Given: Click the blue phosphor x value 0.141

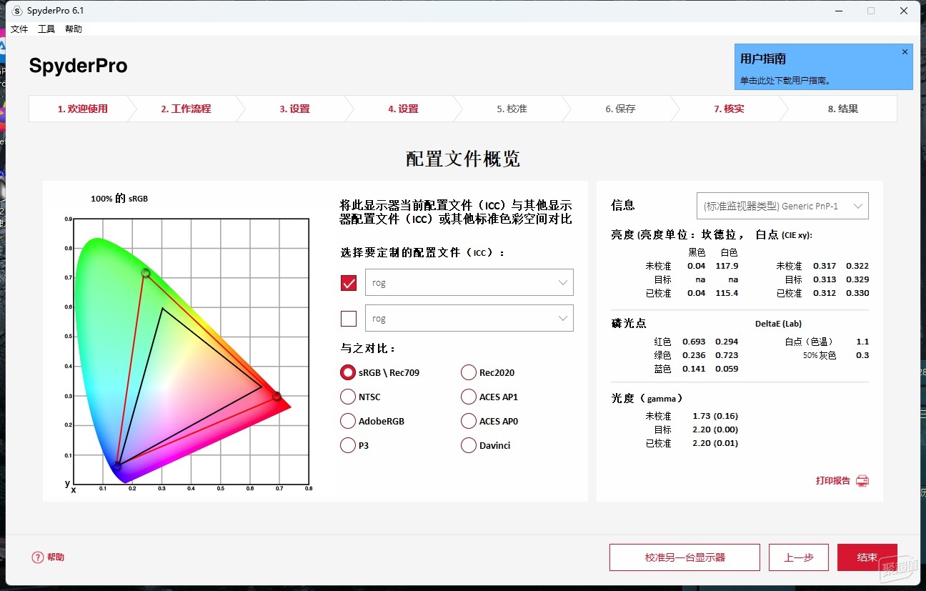Looking at the screenshot, I should coord(694,369).
